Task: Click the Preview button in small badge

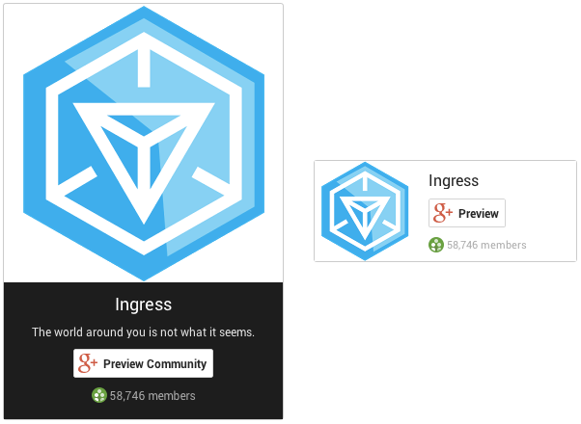Action: click(x=467, y=213)
